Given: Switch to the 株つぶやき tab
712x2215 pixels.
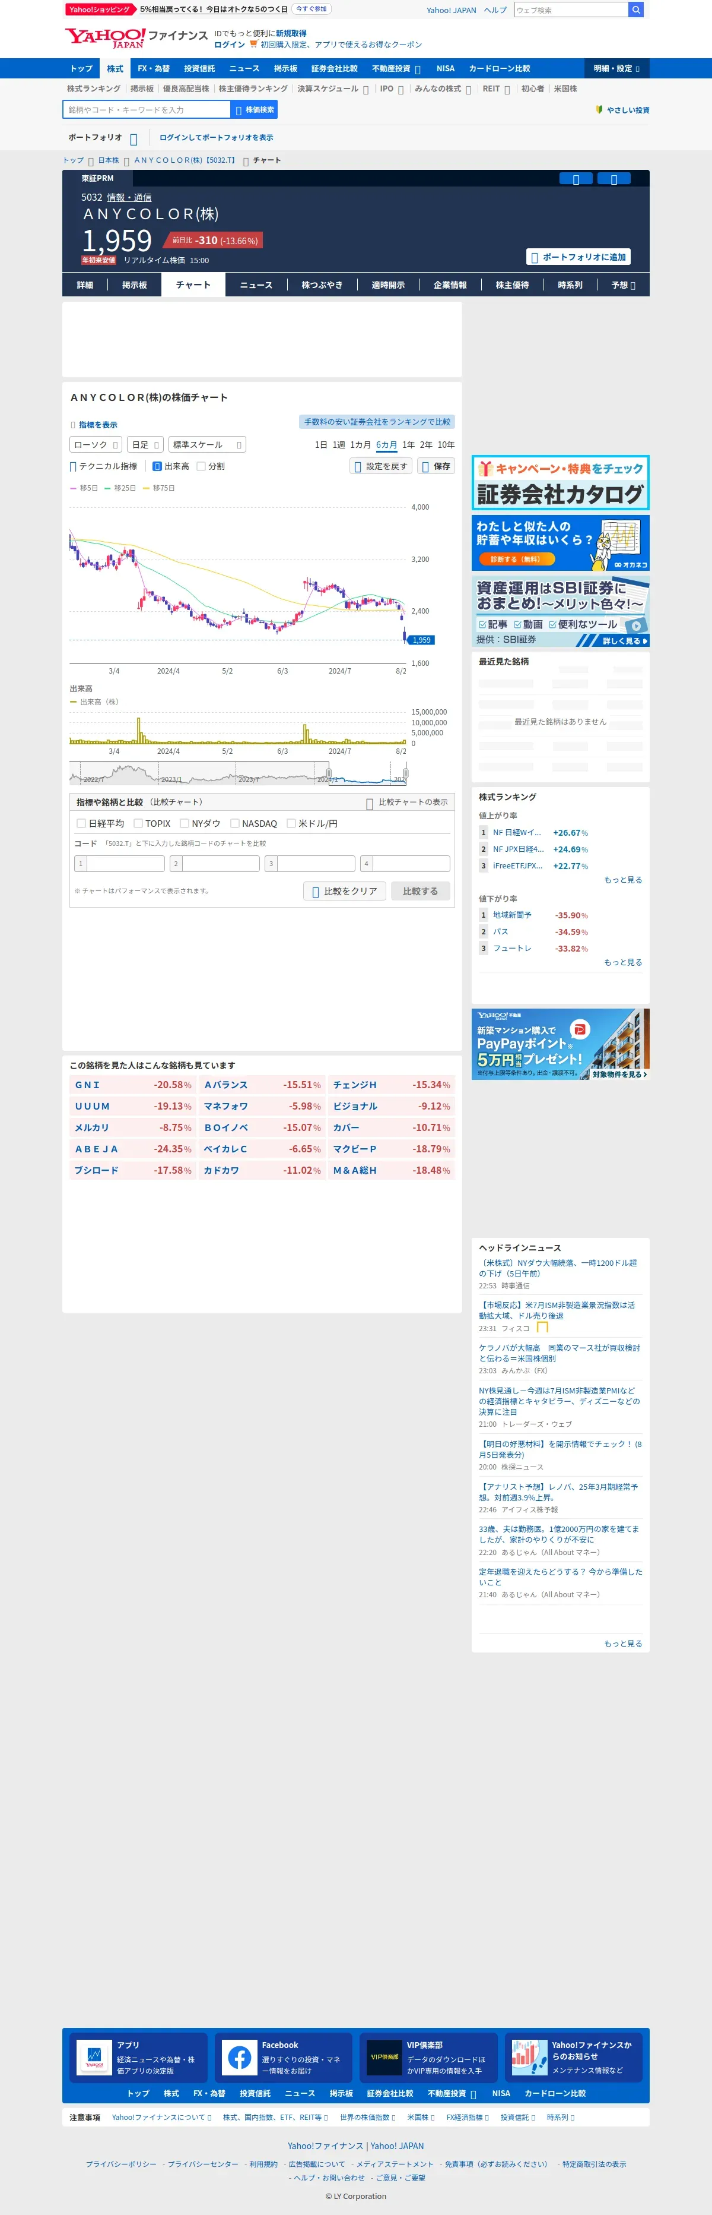Looking at the screenshot, I should tap(322, 286).
